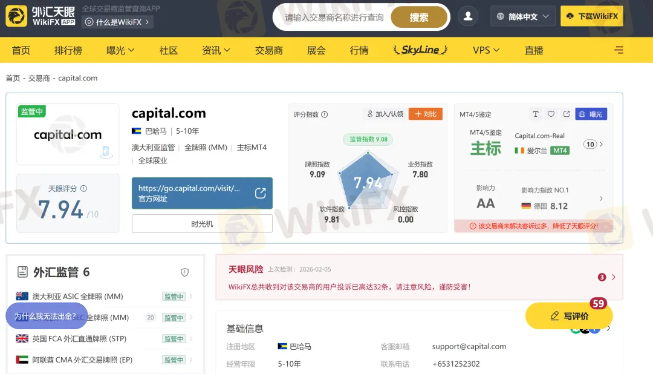The width and height of the screenshot is (653, 374).
Task: Open the capital.com official website link
Action: click(202, 193)
